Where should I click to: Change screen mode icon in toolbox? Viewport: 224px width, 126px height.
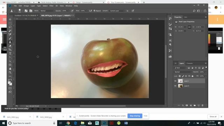pyautogui.click(x=10, y=92)
